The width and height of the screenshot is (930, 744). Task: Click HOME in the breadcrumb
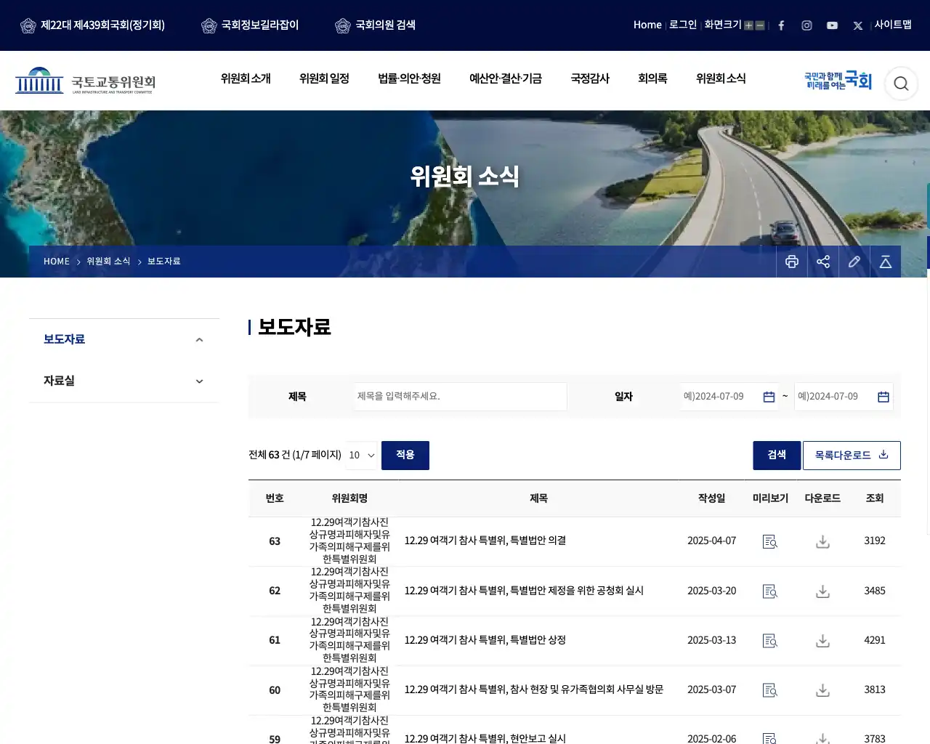pyautogui.click(x=57, y=262)
